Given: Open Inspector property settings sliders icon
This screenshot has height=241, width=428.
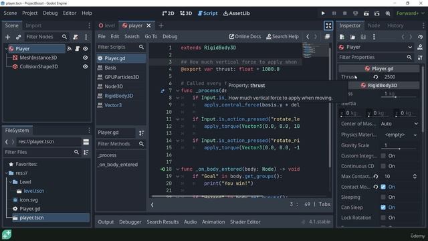Looking at the screenshot, I should pos(420,58).
